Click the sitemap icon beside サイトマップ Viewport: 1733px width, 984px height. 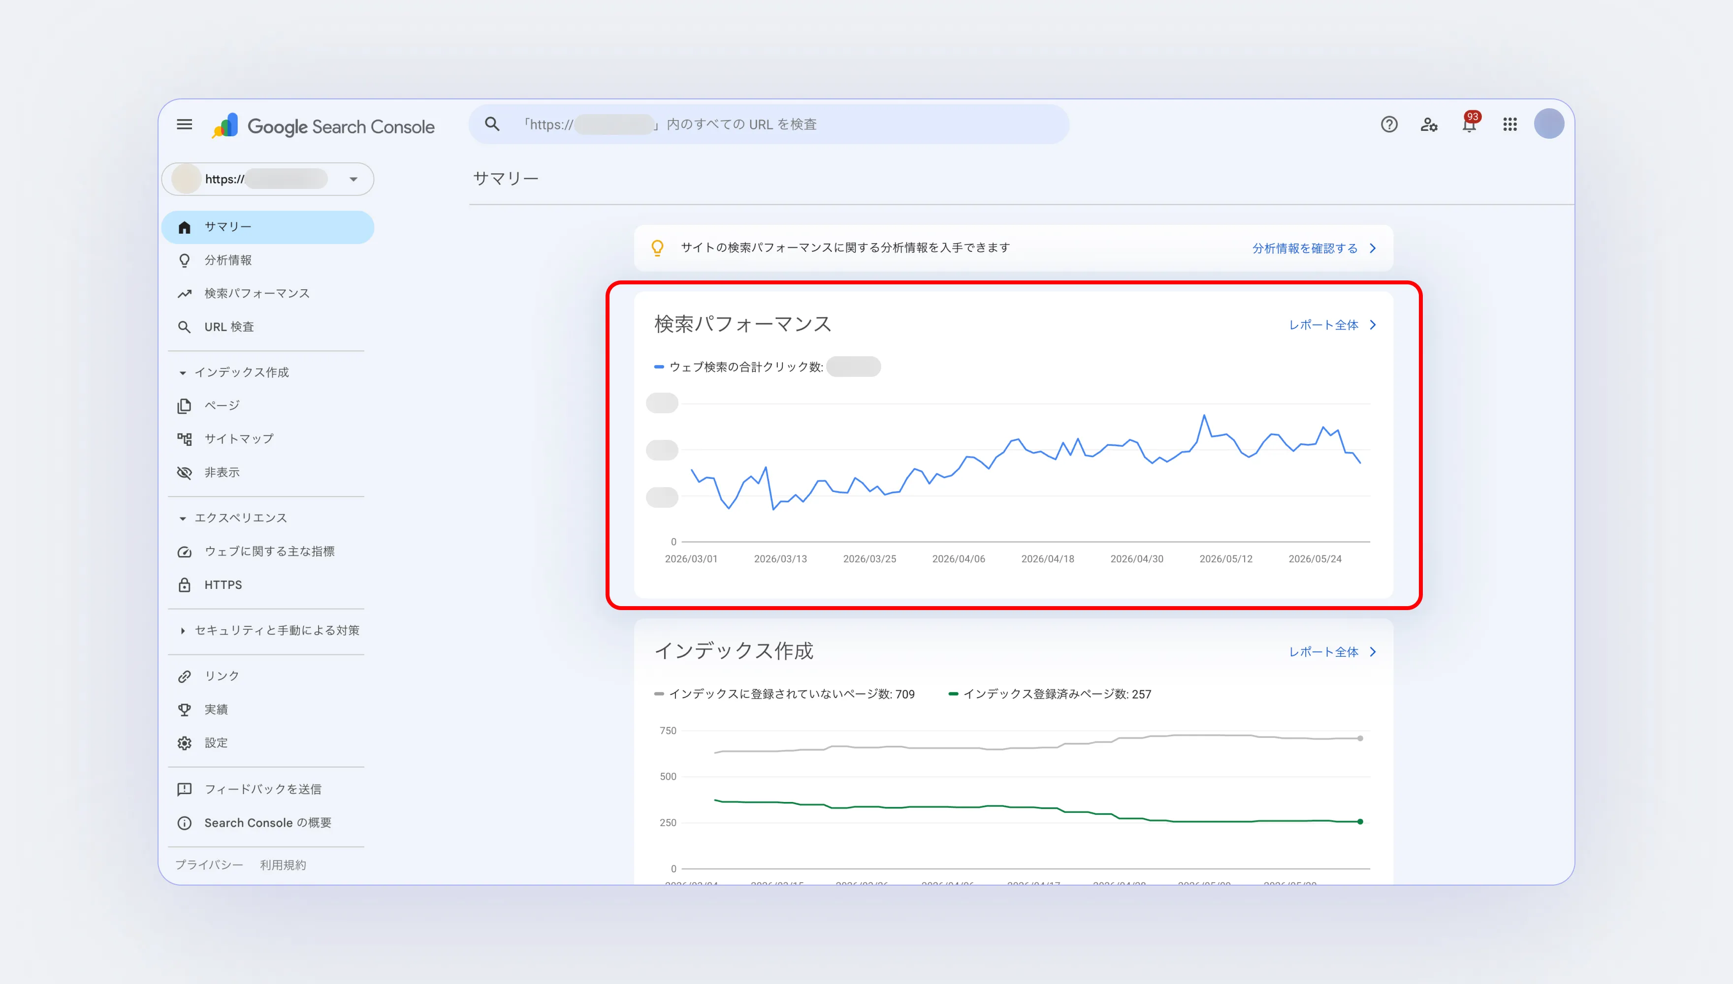[184, 439]
